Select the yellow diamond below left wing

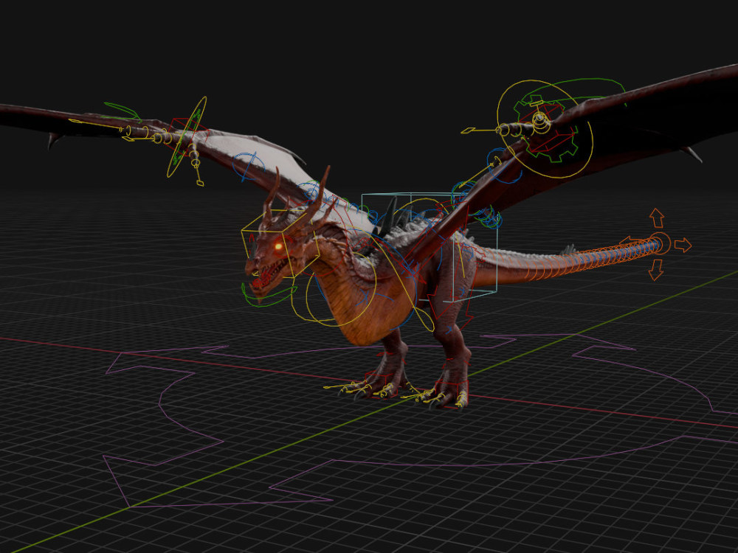point(200,183)
